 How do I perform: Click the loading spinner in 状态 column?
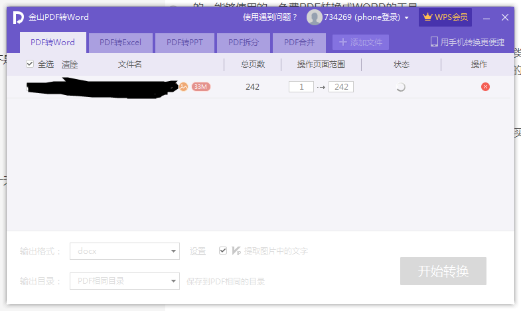click(x=401, y=87)
